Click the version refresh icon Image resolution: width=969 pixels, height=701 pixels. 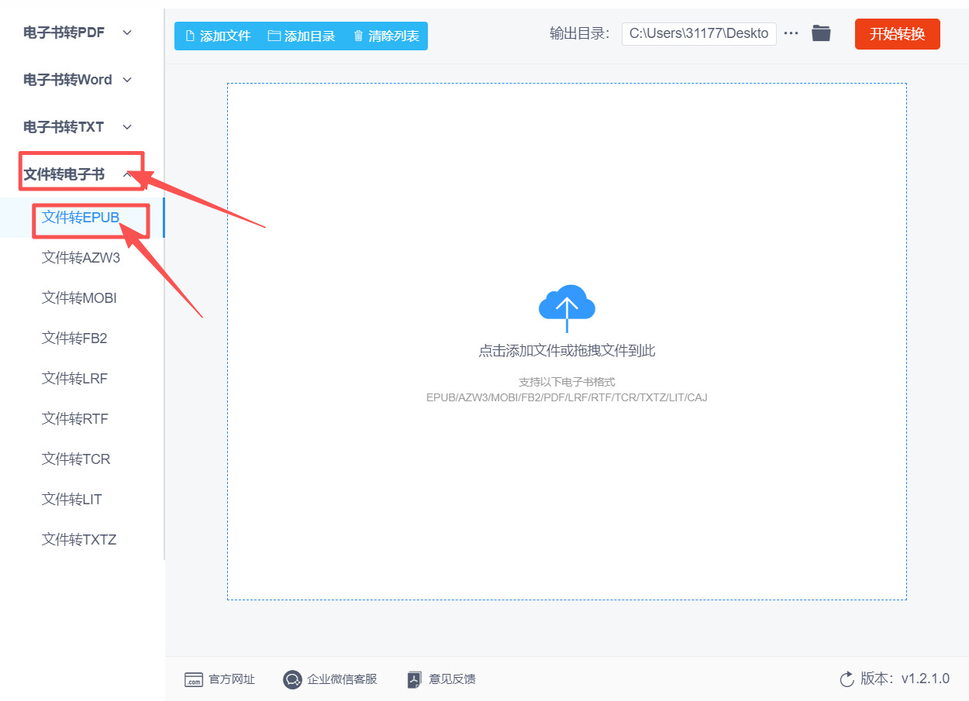(847, 679)
